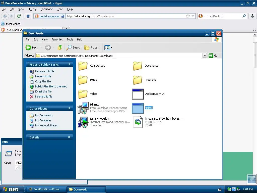
Task: Switch to DuckDuckGo taskbar button
Action: 46,189
